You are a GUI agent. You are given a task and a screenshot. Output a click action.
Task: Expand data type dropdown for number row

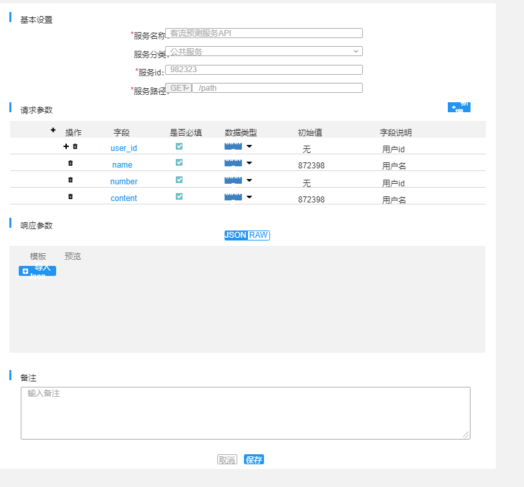[x=249, y=180]
